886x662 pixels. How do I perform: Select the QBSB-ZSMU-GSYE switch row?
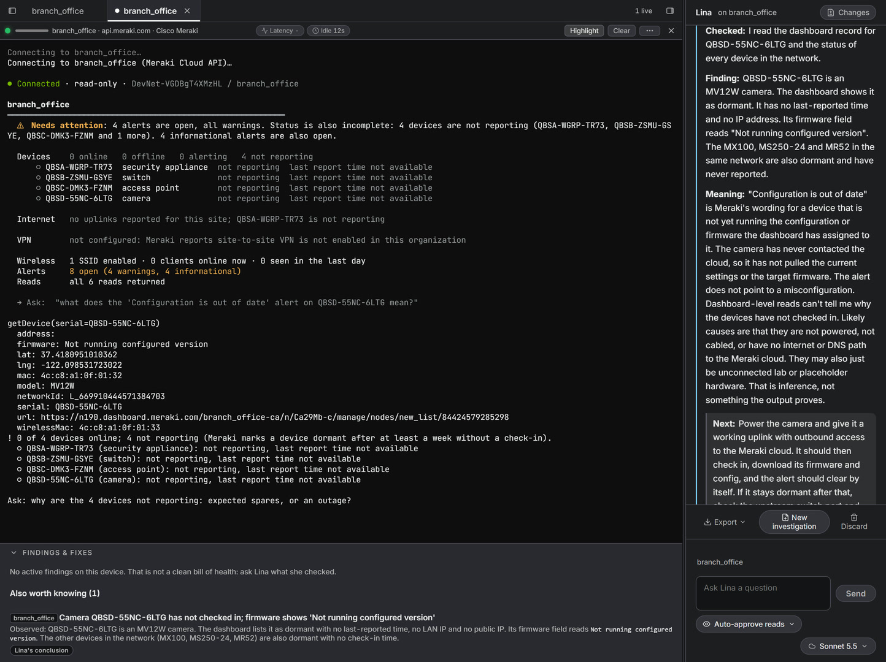coord(234,177)
